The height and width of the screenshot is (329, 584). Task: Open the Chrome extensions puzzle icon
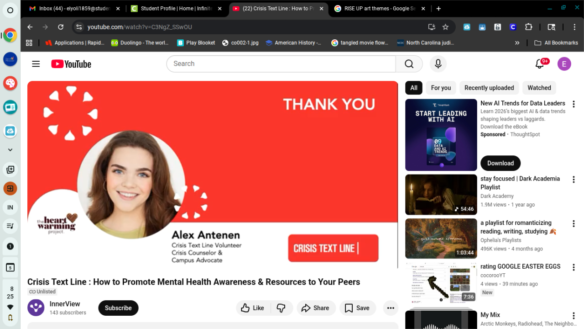point(529,27)
